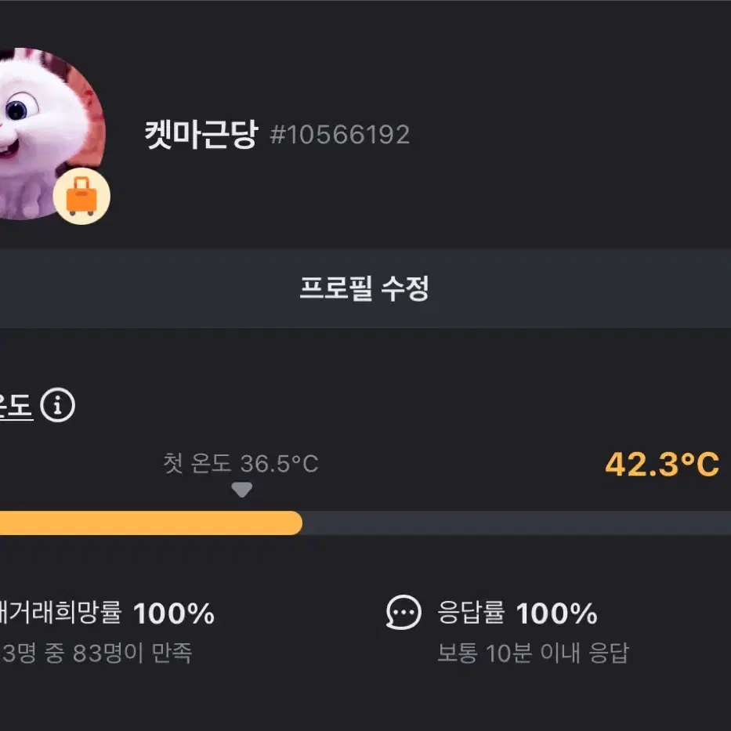Click the orange luggage badge icon

click(x=81, y=197)
